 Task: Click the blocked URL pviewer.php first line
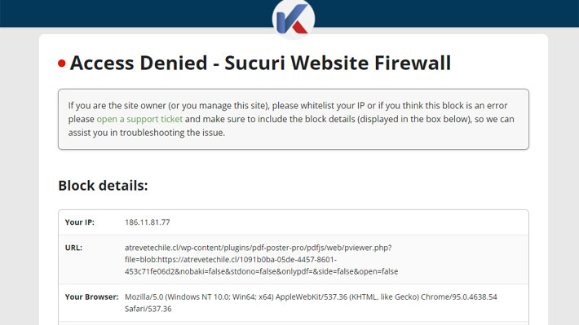click(x=259, y=248)
